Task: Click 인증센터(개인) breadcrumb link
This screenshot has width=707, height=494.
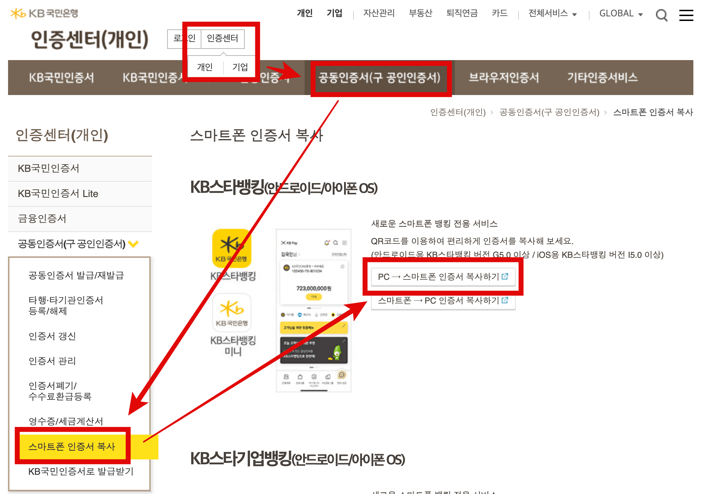Action: coord(458,112)
